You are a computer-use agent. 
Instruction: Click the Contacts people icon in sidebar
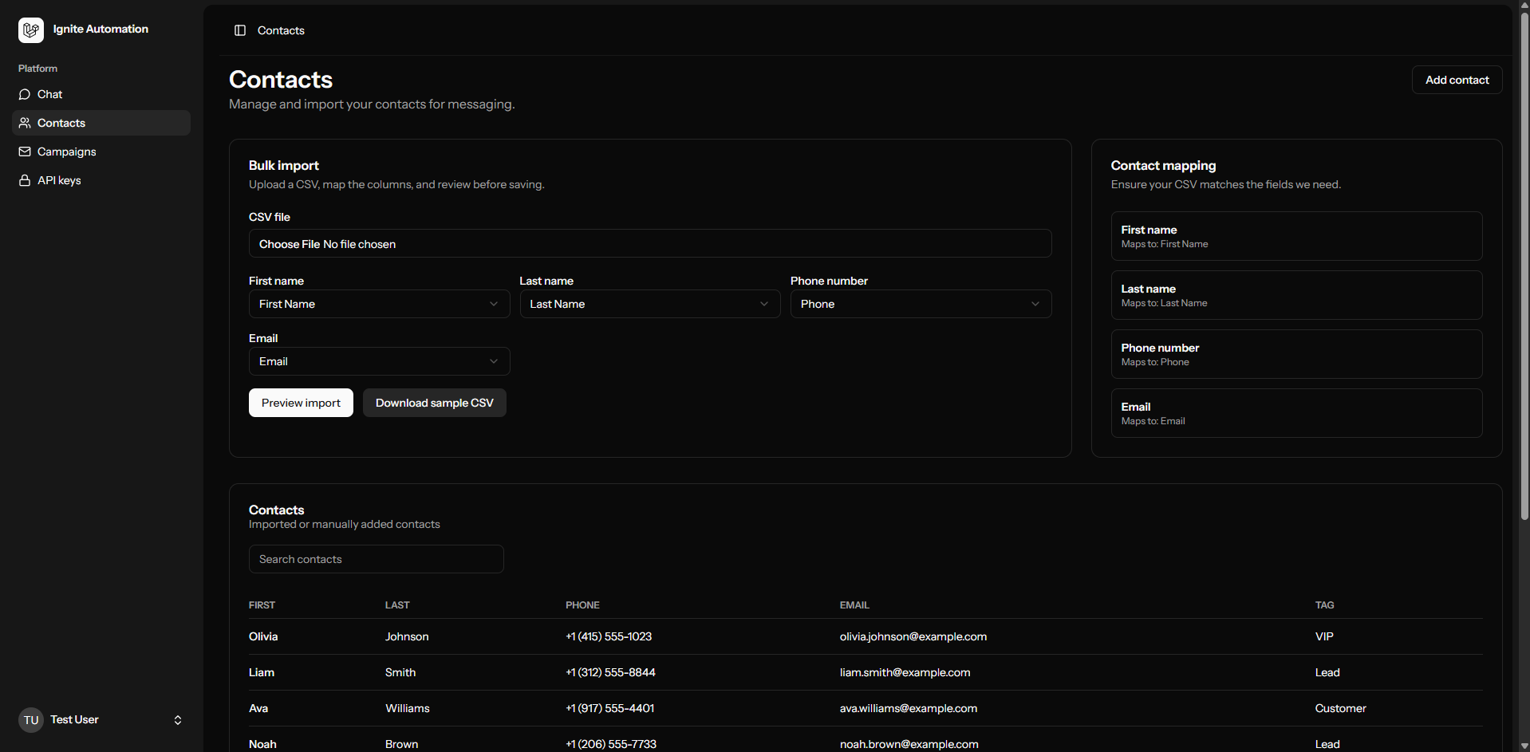(25, 123)
